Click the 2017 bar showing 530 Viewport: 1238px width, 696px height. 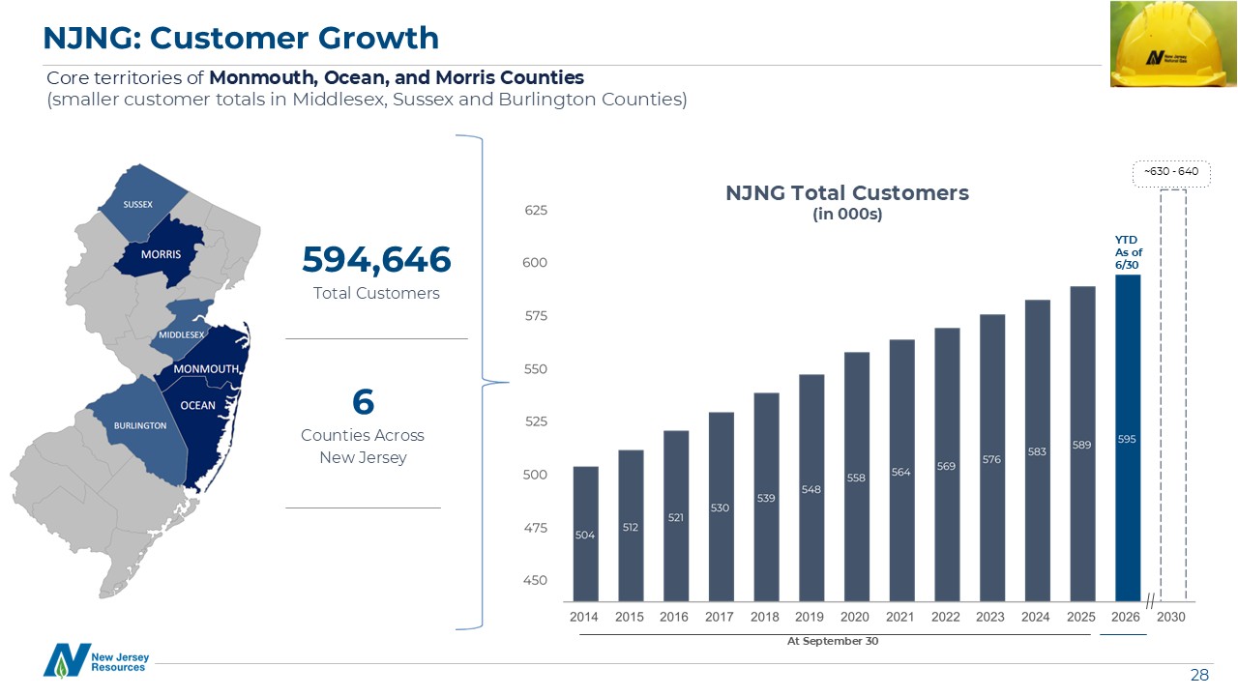pyautogui.click(x=722, y=507)
